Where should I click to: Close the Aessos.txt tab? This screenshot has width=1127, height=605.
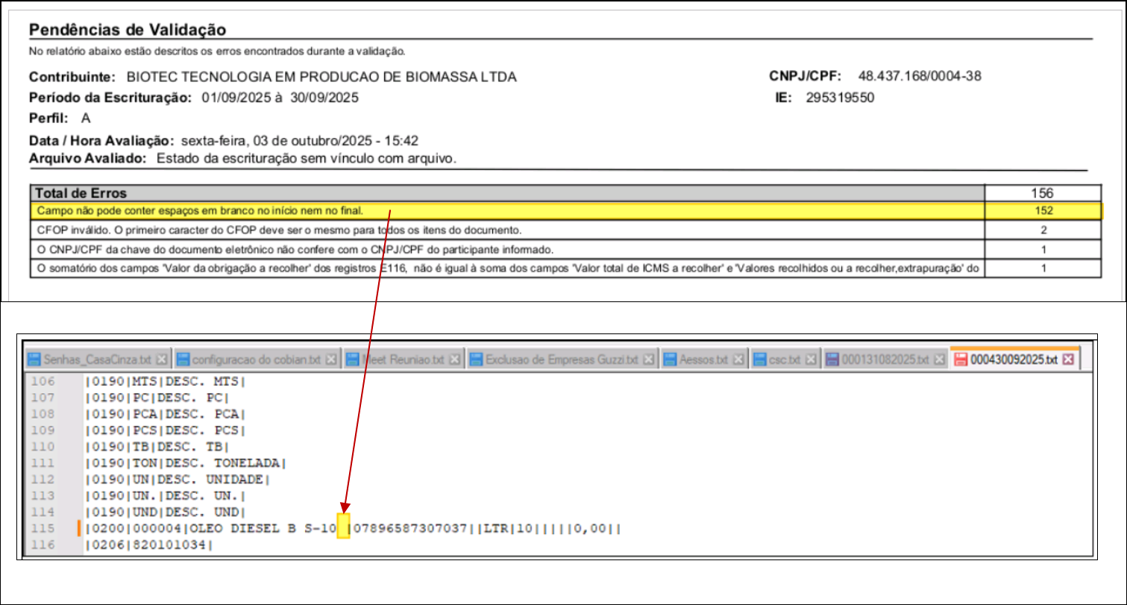738,360
